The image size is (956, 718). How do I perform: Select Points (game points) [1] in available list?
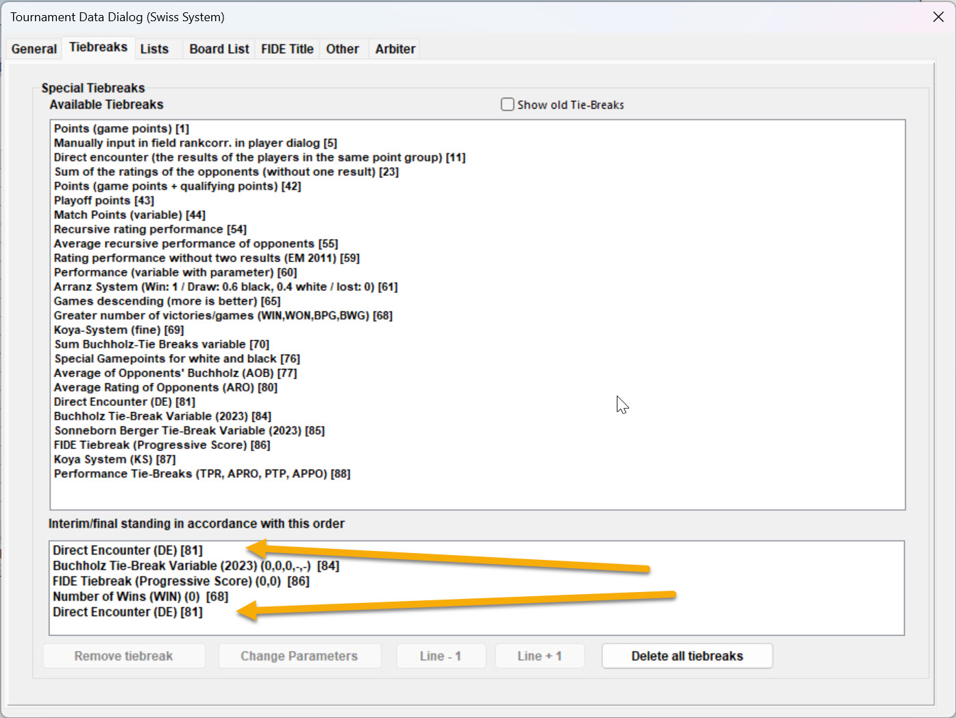click(x=121, y=129)
